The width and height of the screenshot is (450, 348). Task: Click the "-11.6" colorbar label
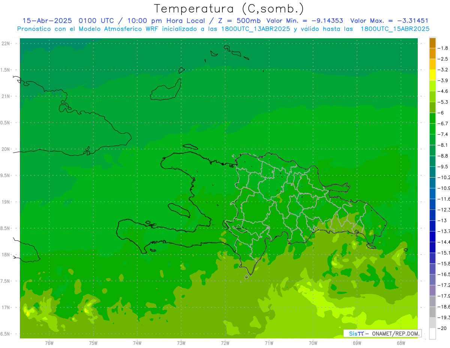[x=444, y=199]
